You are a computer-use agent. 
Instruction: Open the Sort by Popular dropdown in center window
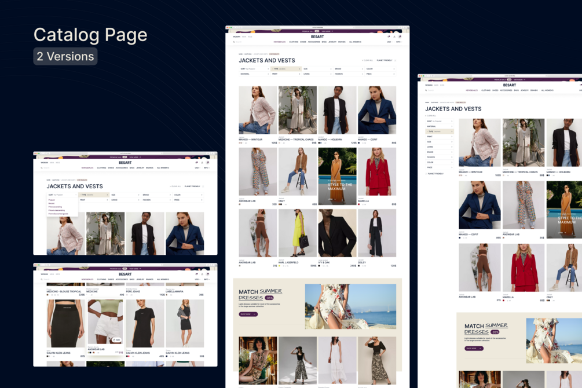coord(254,69)
